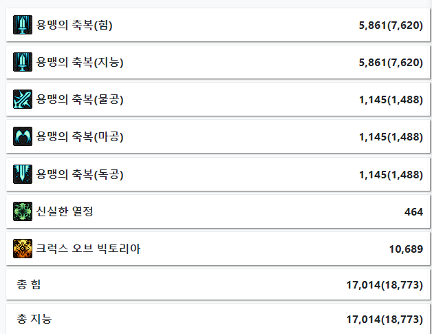Click the 신실한 열정 skill name

click(x=65, y=211)
